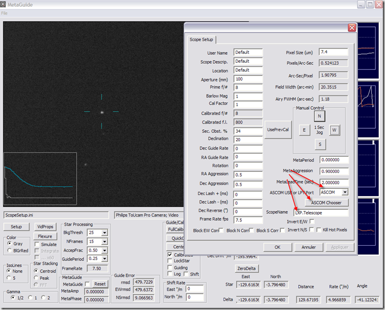Edit the Aperture (mm) field
Screen dimensions: 385x310
(x=248, y=79)
